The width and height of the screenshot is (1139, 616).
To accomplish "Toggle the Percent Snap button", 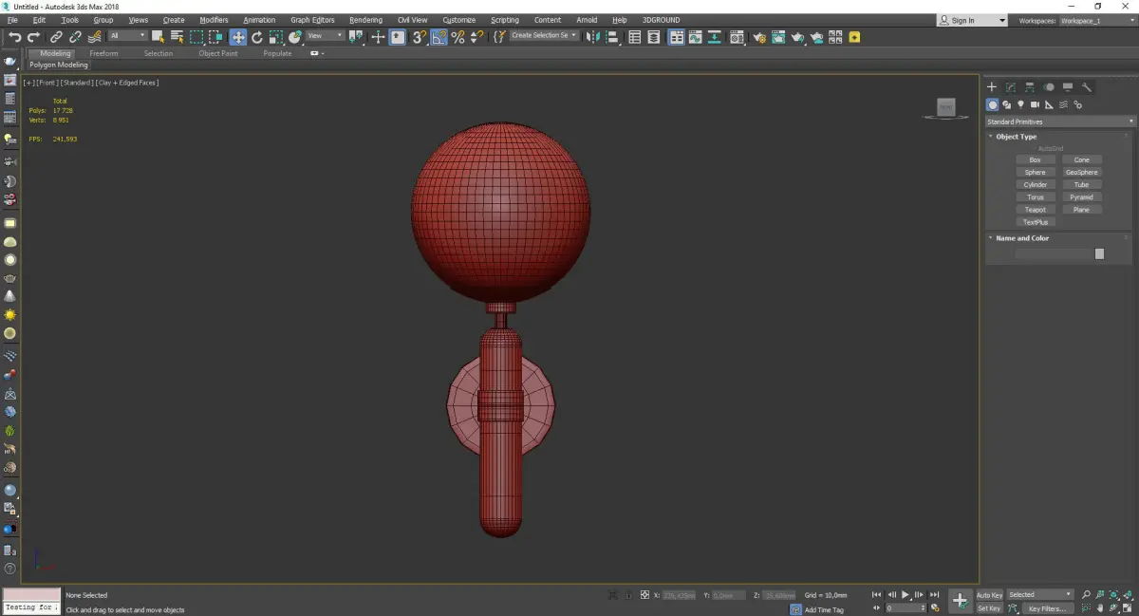I will click(x=457, y=37).
